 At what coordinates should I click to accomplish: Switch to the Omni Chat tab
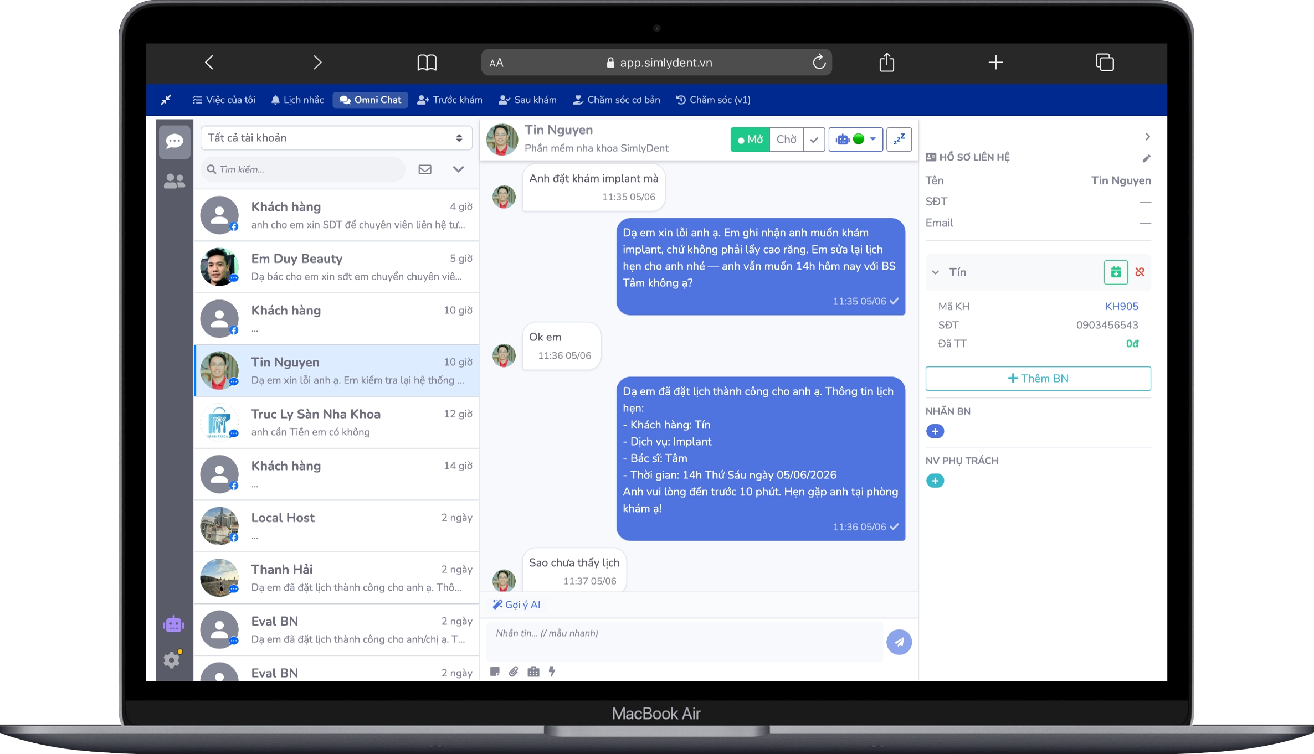point(370,100)
